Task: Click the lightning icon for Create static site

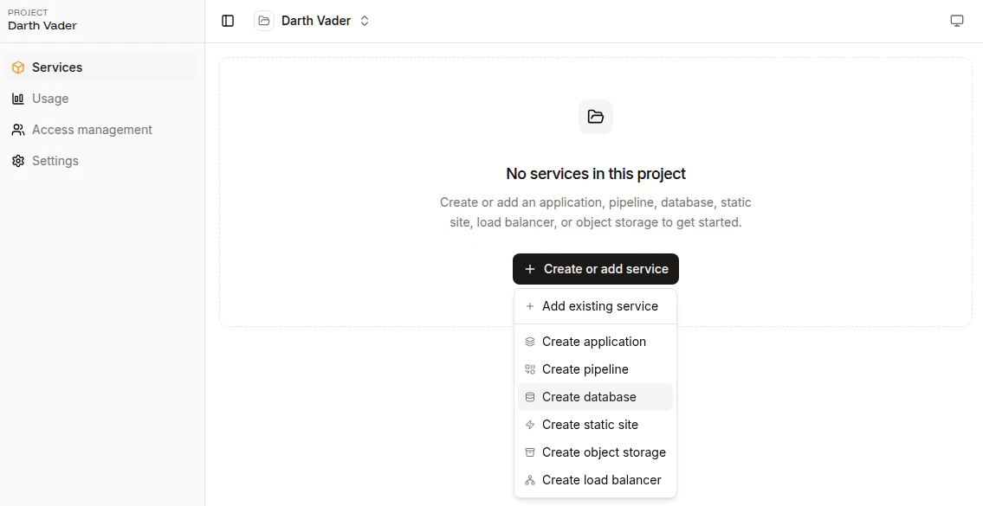Action: click(530, 425)
